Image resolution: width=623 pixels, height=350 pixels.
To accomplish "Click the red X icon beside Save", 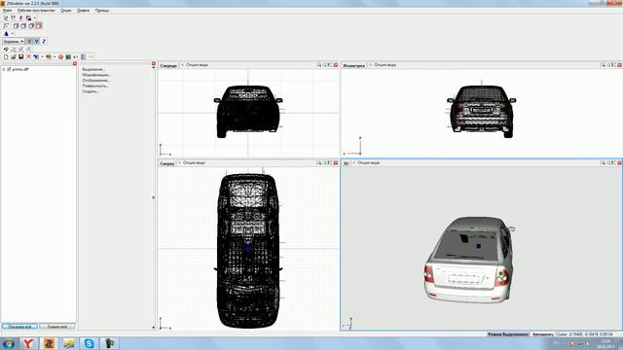I will tap(28, 56).
